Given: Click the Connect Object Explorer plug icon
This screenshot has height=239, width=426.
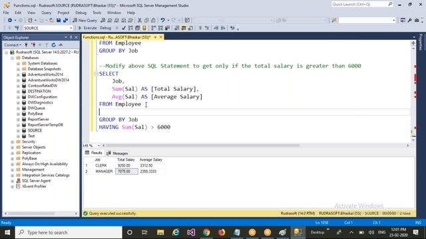Looking at the screenshot, I should (26, 45).
